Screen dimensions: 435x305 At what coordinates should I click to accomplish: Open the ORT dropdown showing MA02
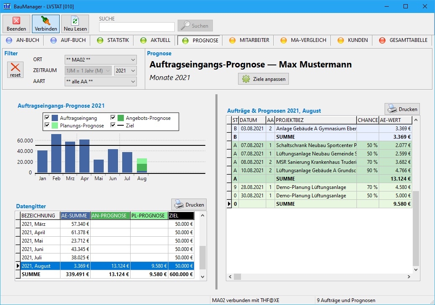[x=101, y=60]
